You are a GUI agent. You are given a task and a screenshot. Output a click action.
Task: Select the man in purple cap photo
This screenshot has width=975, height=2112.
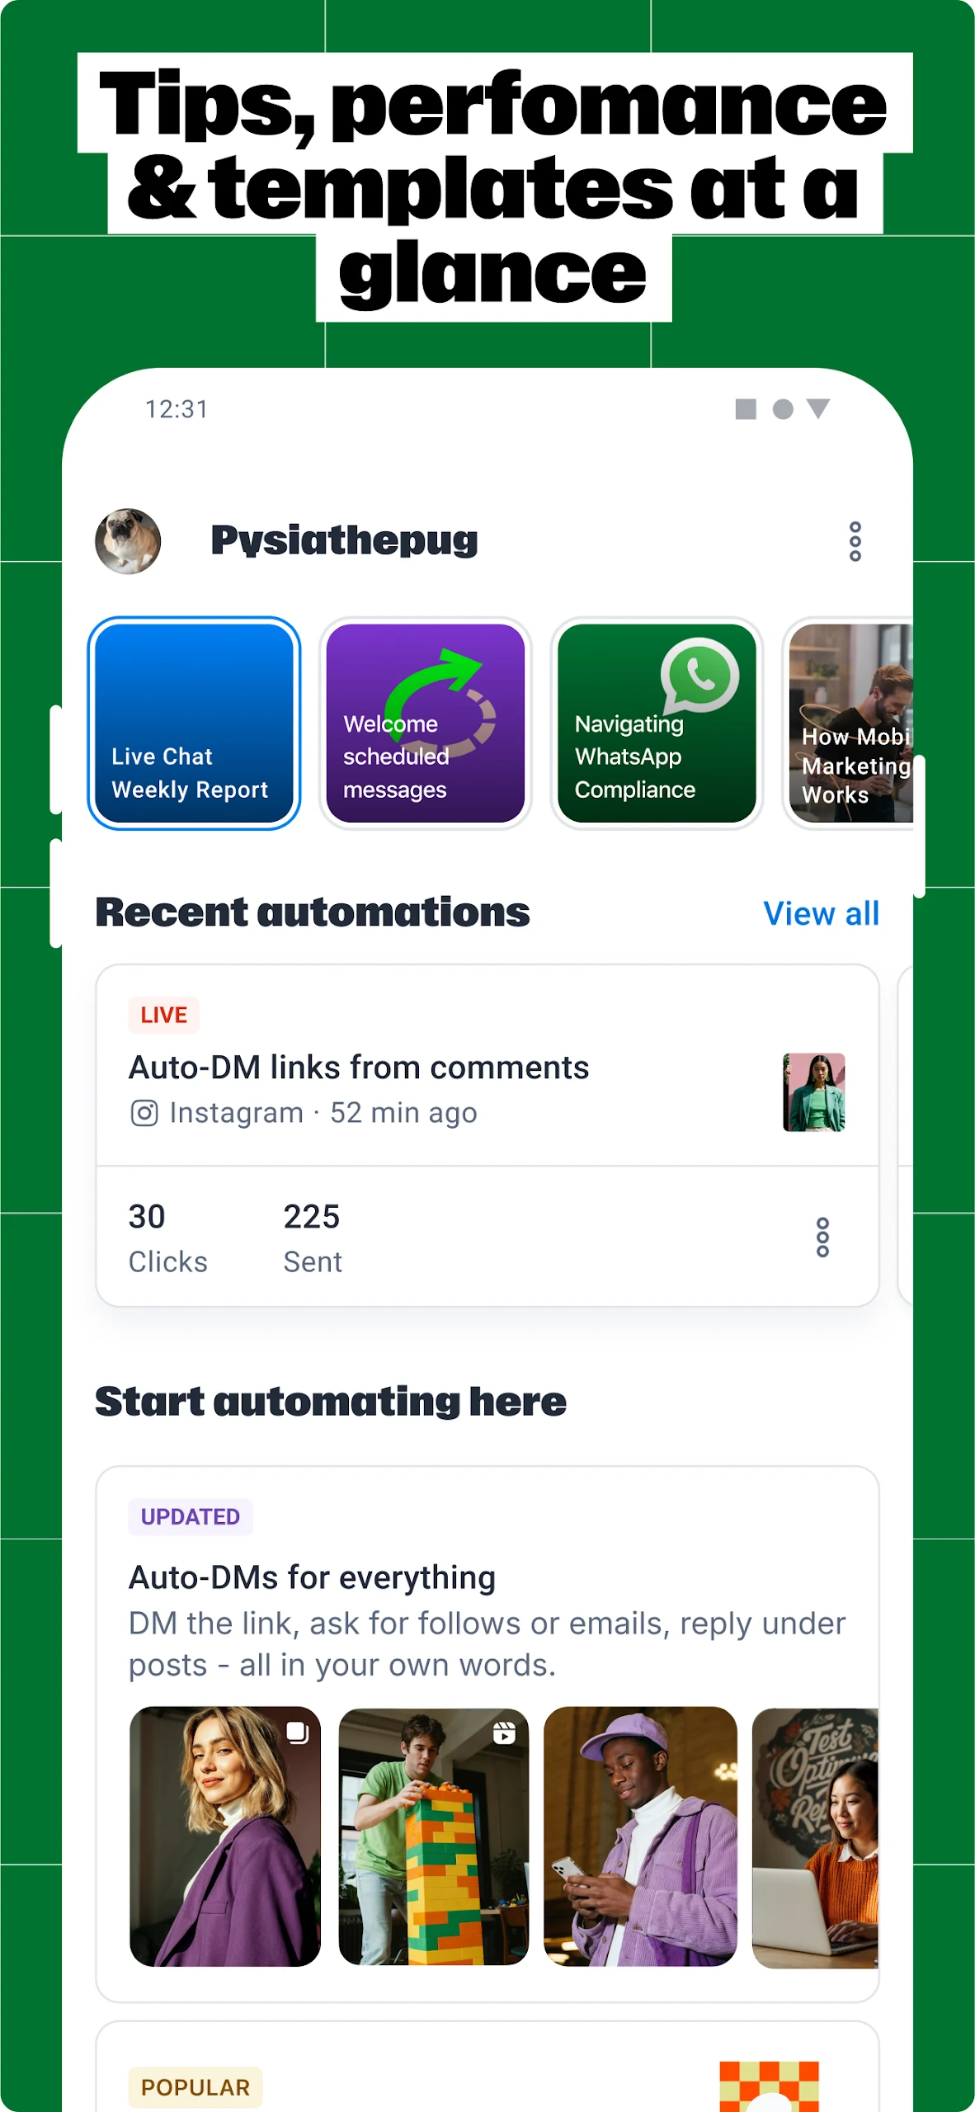pos(640,1836)
